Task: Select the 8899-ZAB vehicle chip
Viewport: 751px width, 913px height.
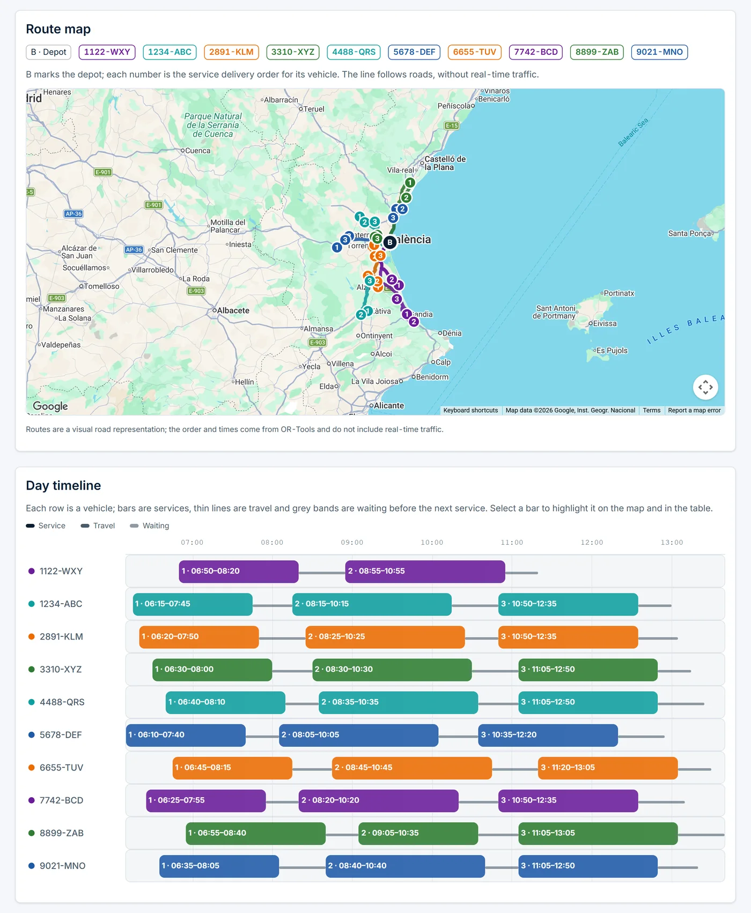Action: [597, 52]
